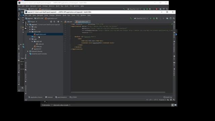This screenshot has height=121, width=215.
Task: Collapse the WEB-INF folder arrow
Action: click(x=32, y=42)
